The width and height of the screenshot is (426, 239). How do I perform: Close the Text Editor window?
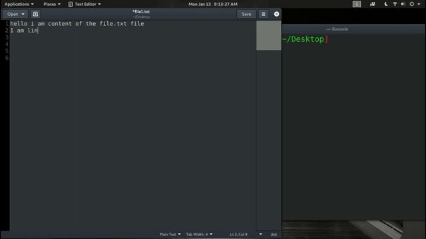(x=276, y=14)
